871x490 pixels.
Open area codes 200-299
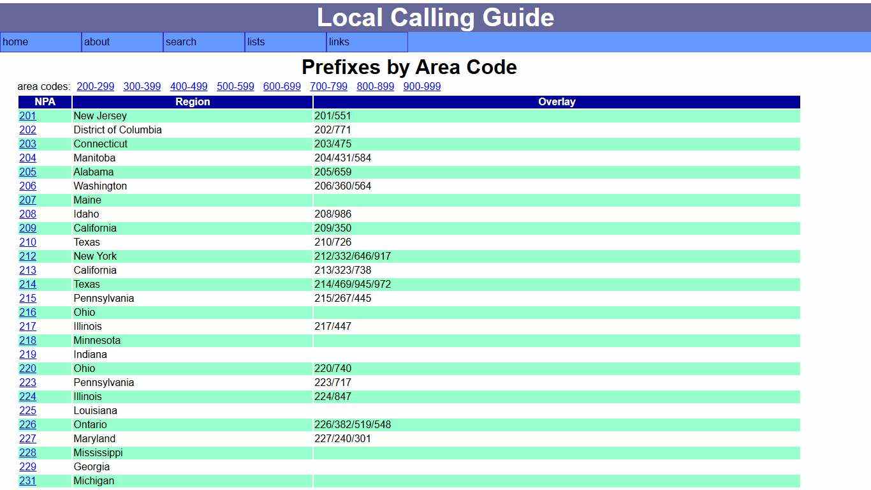click(95, 87)
